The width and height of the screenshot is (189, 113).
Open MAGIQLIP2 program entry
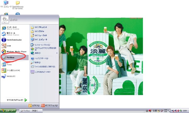[15, 76]
